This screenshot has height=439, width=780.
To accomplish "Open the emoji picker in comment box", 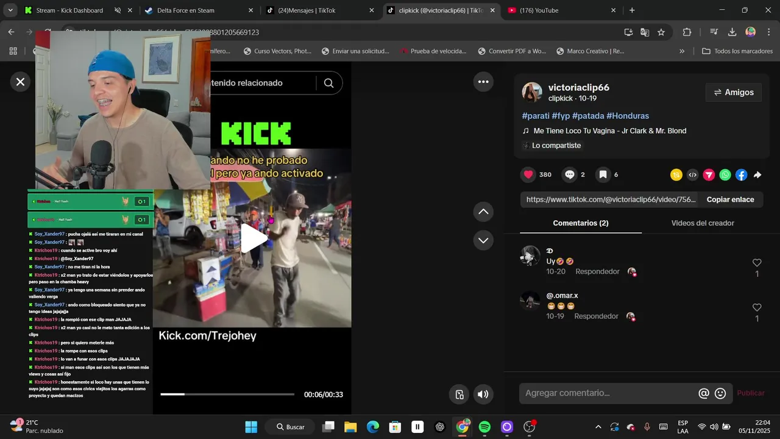I will pyautogui.click(x=720, y=394).
